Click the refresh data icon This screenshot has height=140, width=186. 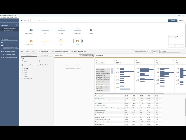point(37,20)
